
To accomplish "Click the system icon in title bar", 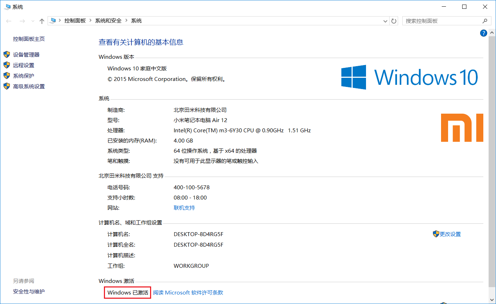I will coord(7,7).
